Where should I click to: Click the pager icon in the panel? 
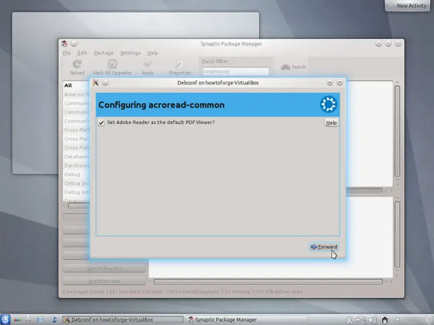point(28,320)
